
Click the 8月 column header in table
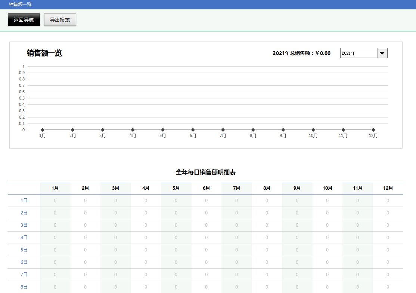267,188
